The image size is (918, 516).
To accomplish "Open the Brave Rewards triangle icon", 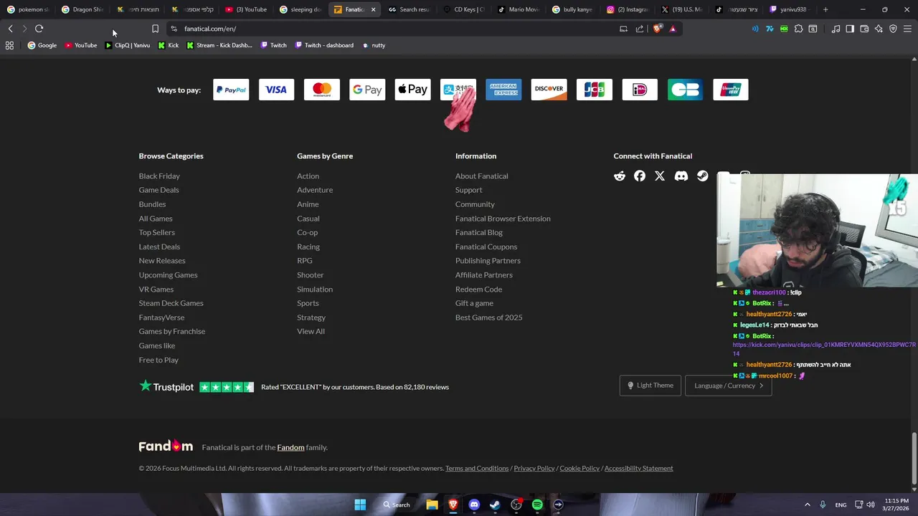I will coord(673,29).
